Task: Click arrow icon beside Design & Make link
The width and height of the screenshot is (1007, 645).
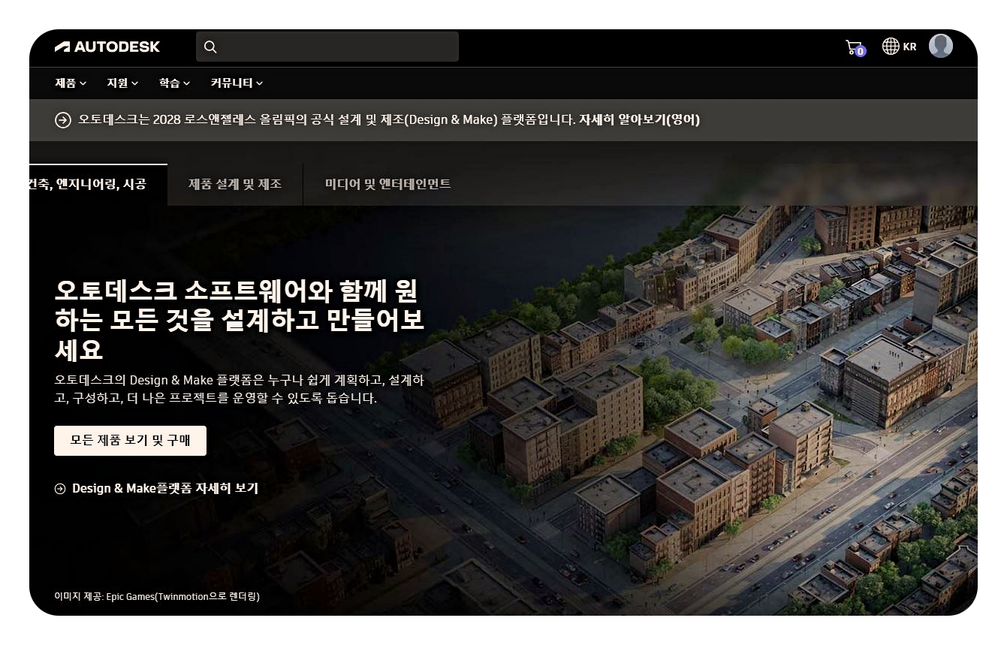Action: tap(60, 489)
